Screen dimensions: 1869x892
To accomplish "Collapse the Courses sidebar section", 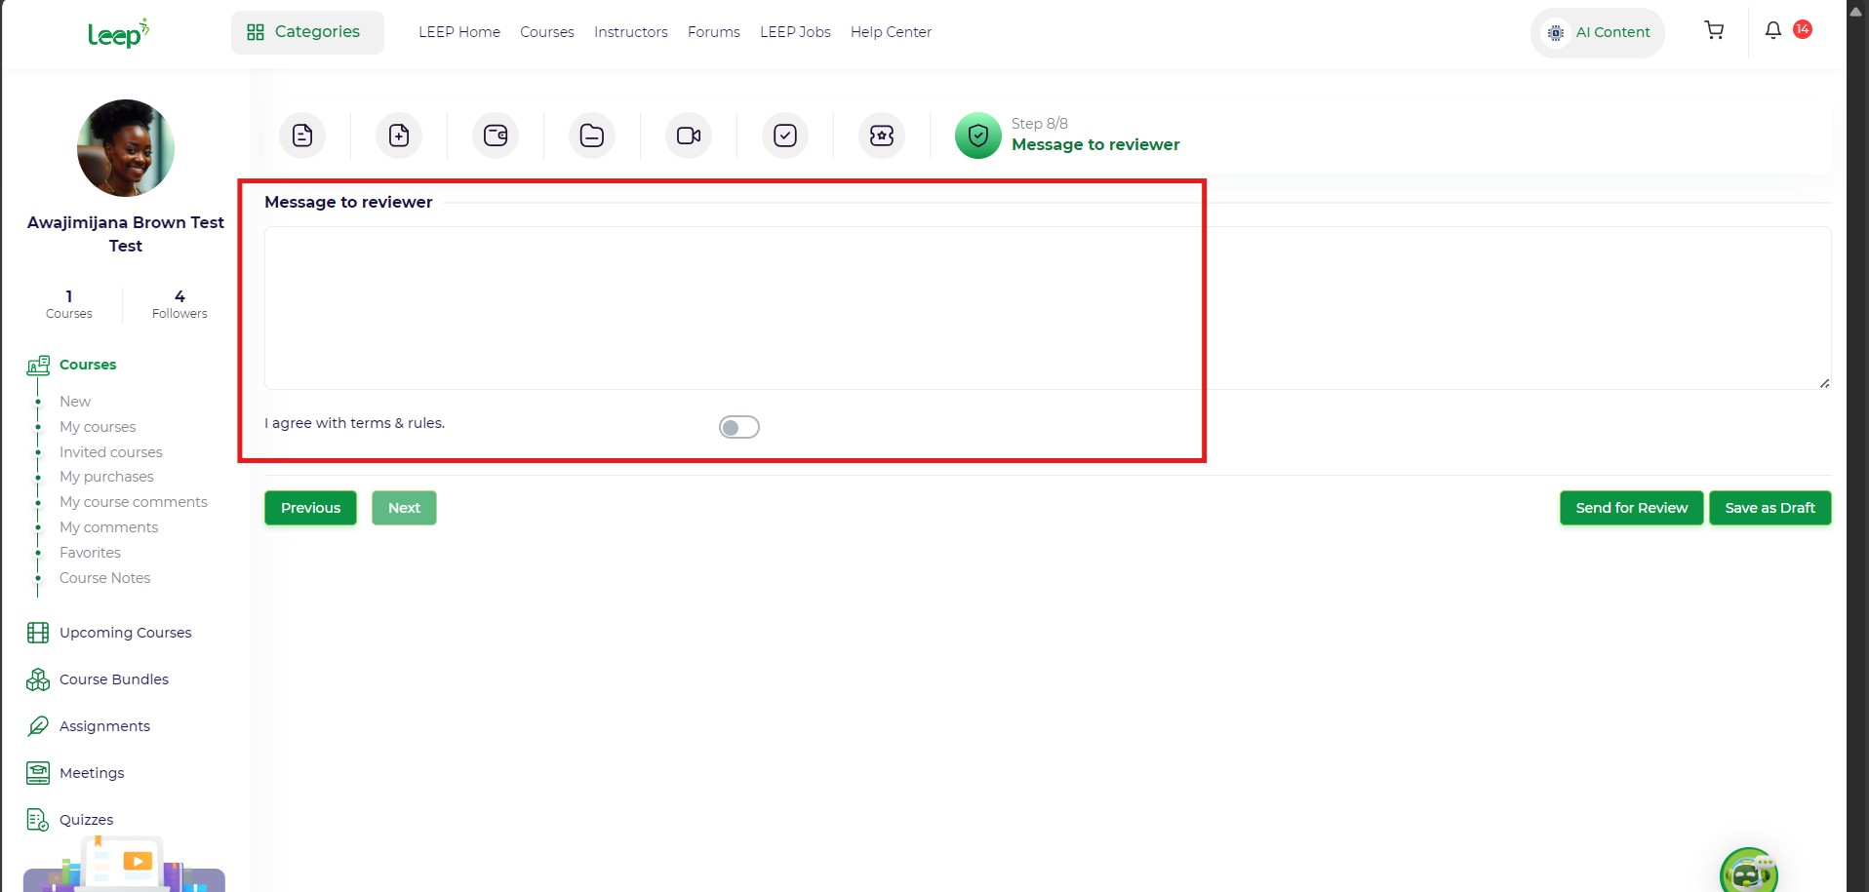I will coord(87,365).
